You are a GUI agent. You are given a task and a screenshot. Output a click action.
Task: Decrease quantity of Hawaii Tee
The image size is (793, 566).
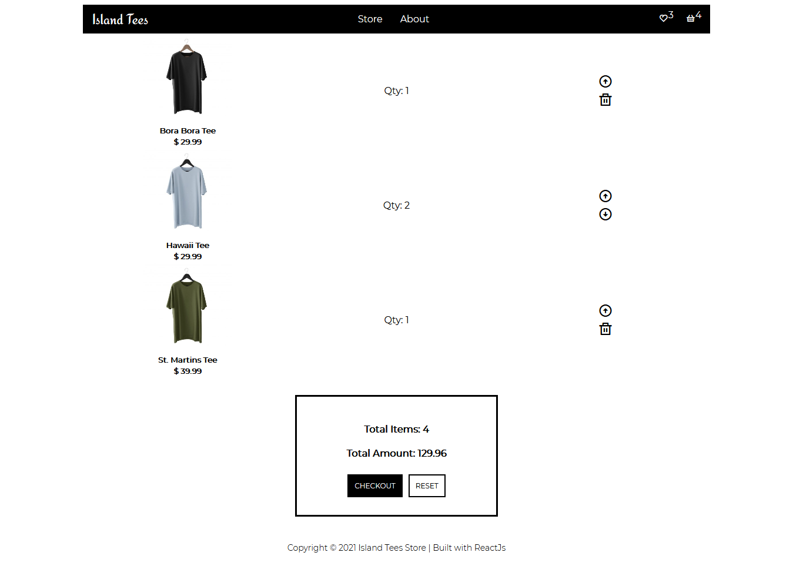pyautogui.click(x=605, y=214)
